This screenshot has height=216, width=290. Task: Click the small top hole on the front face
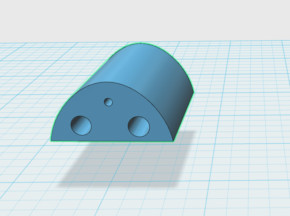pyautogui.click(x=108, y=102)
